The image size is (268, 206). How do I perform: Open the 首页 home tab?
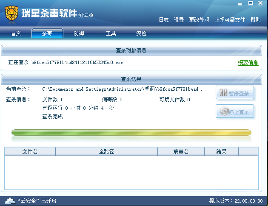click(x=16, y=33)
